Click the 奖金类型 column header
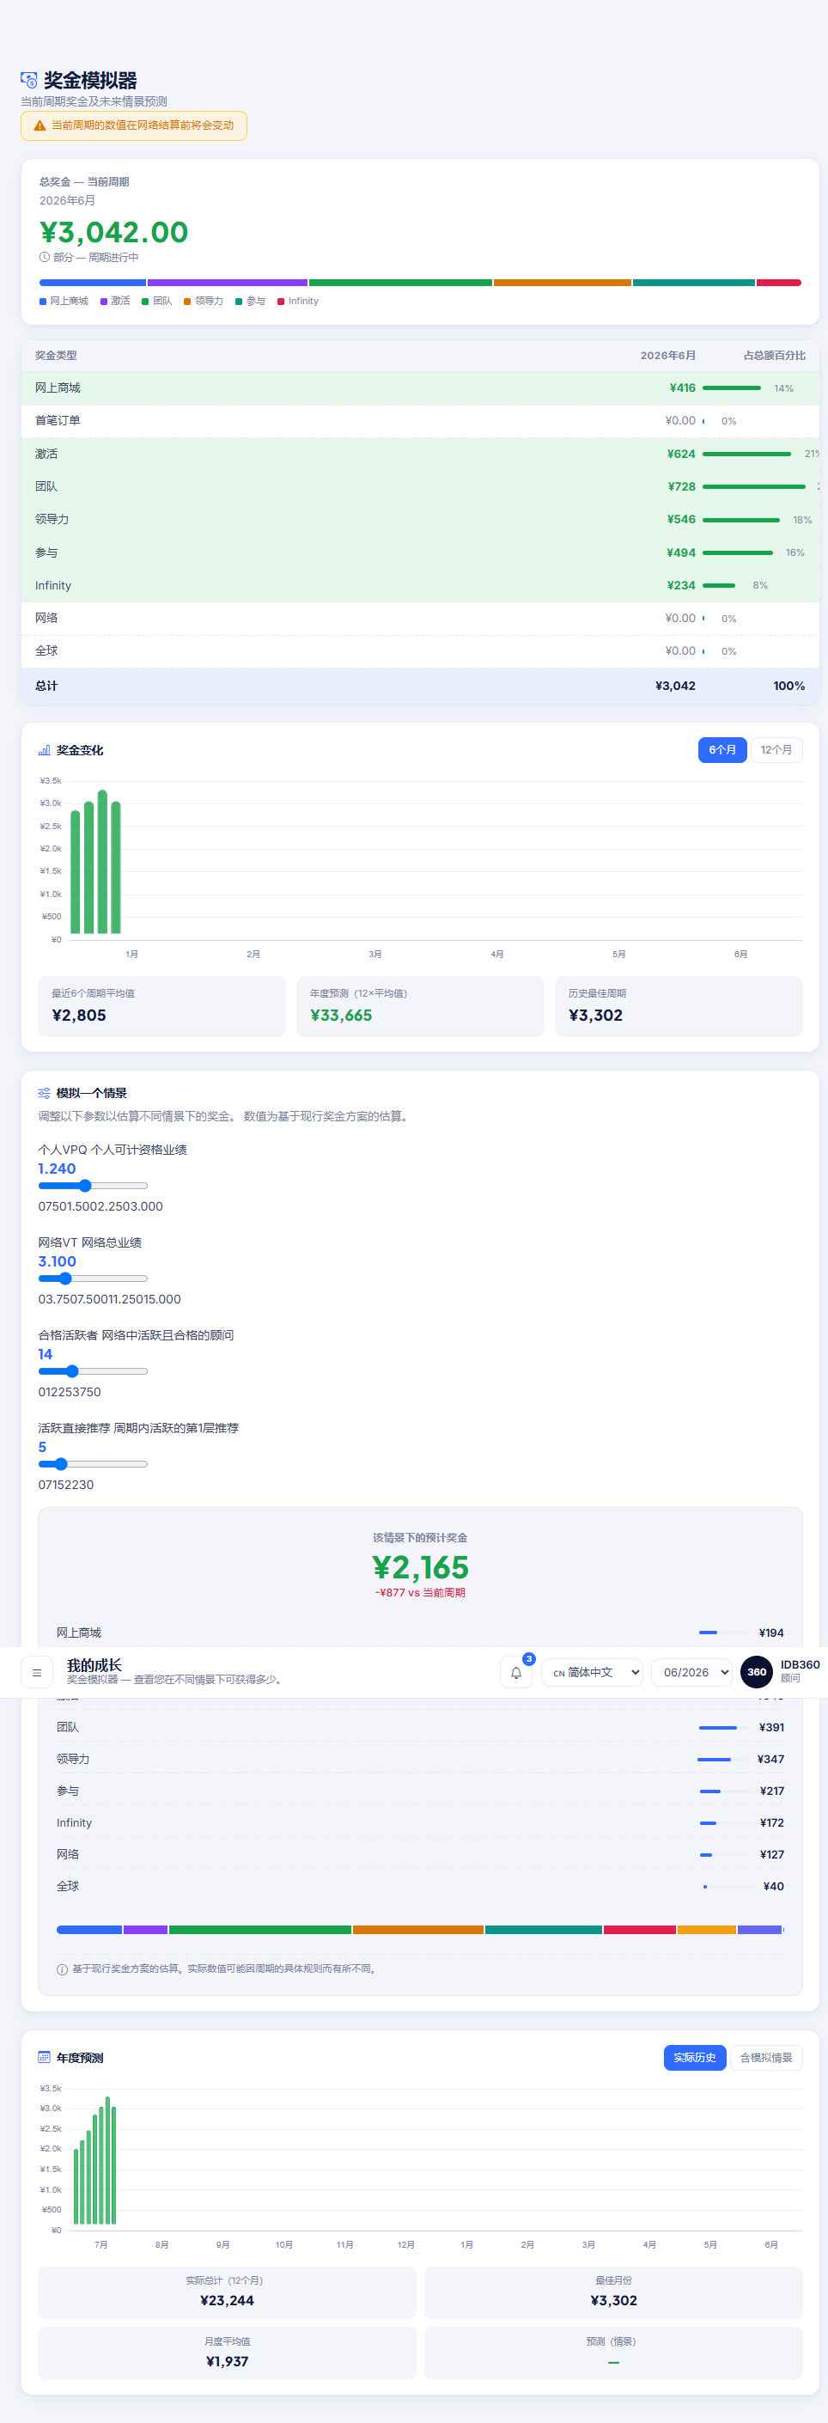Image resolution: width=828 pixels, height=2423 pixels. pyautogui.click(x=57, y=356)
